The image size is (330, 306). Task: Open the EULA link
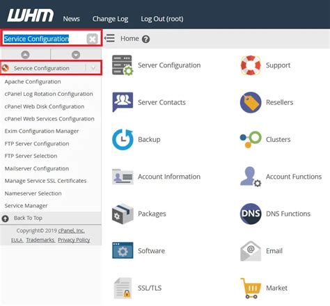[x=17, y=240]
